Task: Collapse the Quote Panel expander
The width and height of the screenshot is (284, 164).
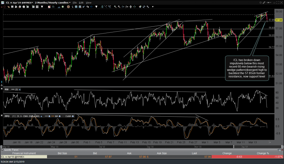Action: point(2,150)
